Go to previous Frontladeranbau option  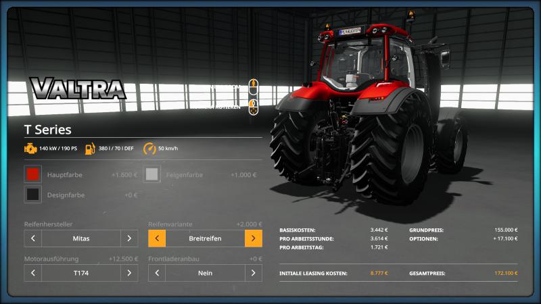click(x=157, y=273)
